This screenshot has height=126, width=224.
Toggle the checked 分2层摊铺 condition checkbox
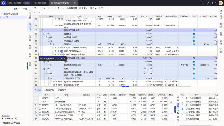[182, 109]
